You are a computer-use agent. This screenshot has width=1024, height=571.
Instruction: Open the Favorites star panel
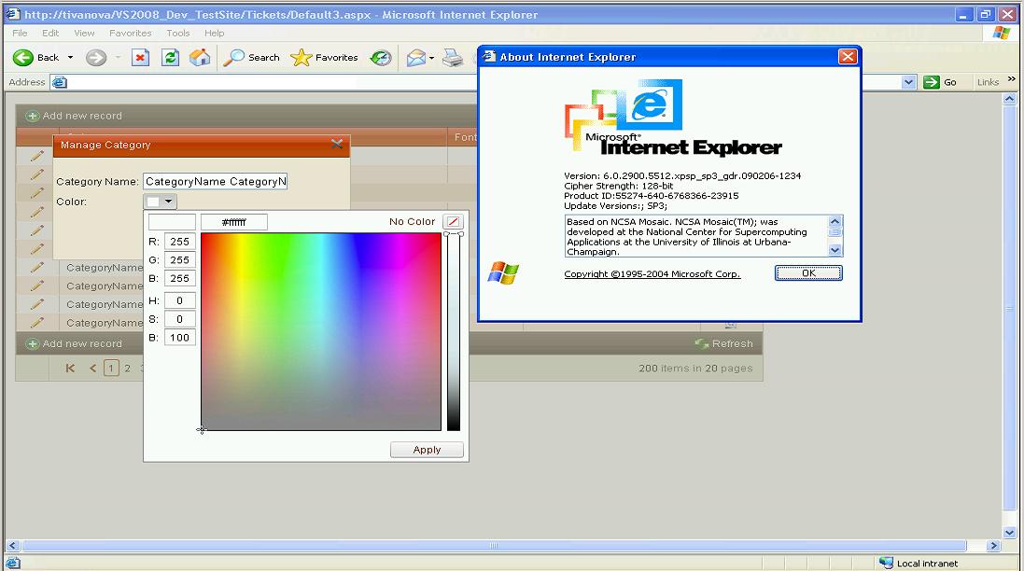(x=324, y=58)
